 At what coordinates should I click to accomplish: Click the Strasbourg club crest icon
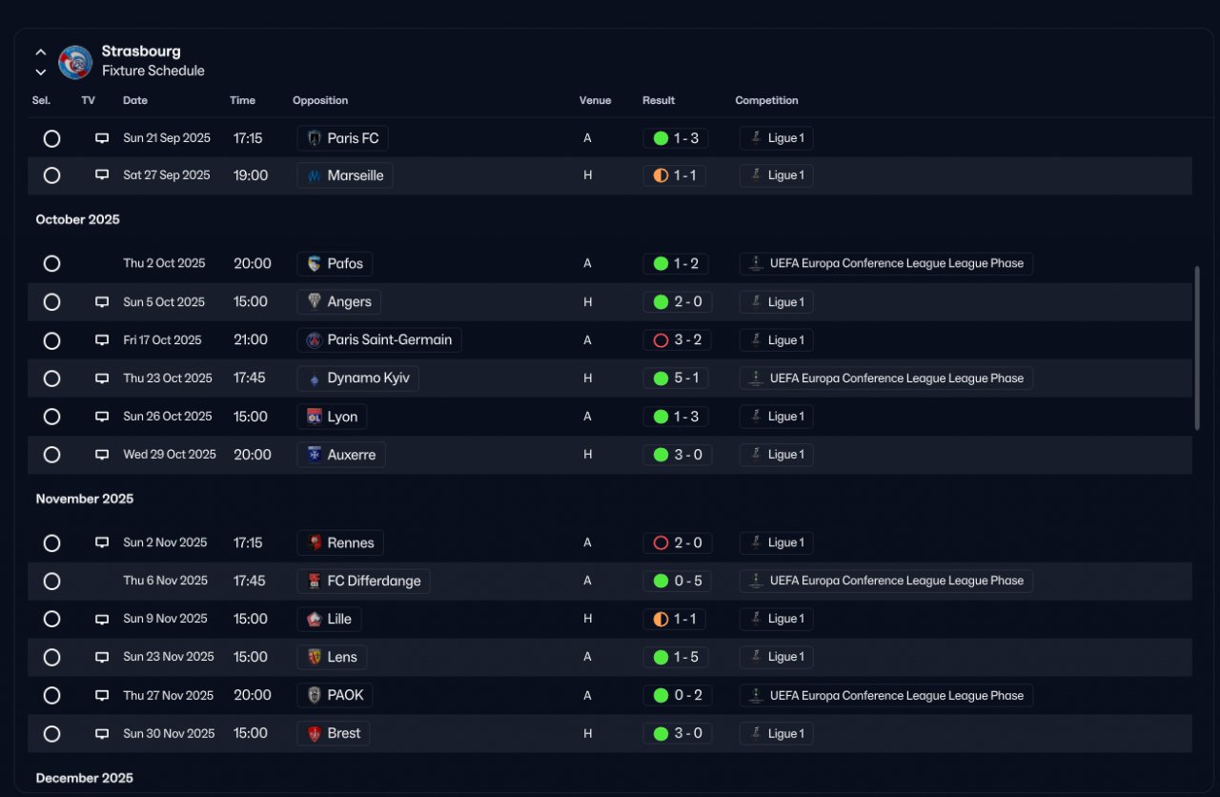(75, 62)
